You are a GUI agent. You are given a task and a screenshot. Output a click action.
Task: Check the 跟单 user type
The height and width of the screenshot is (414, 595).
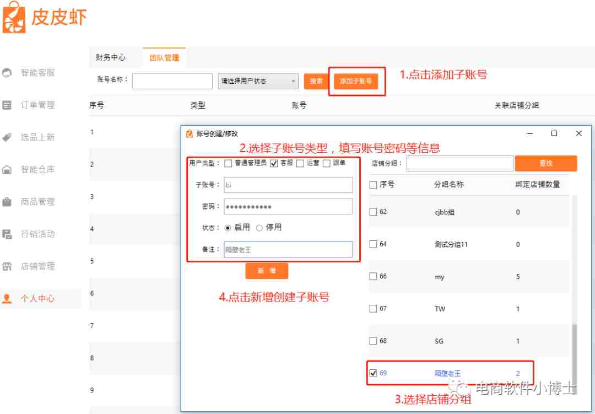click(x=326, y=163)
